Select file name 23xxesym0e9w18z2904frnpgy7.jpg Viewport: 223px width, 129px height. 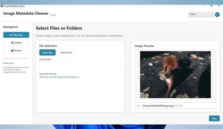(x=158, y=106)
